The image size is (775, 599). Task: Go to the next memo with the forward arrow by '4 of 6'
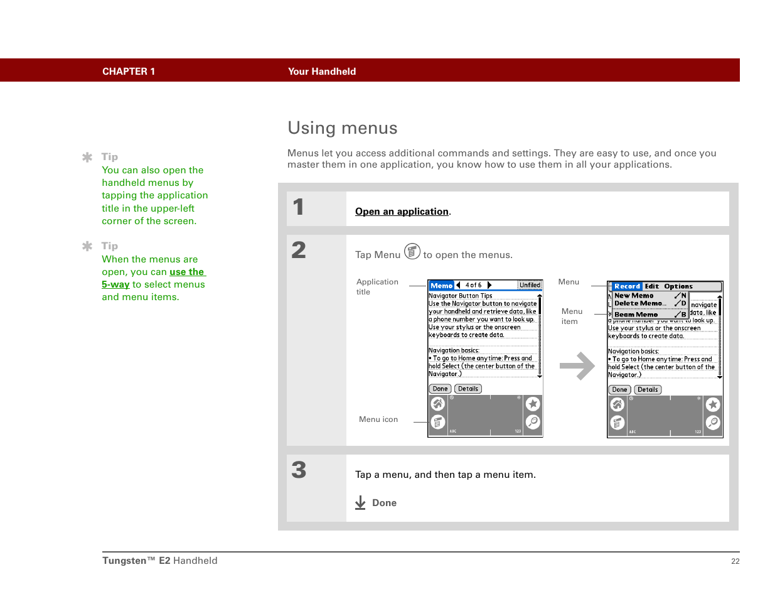pyautogui.click(x=489, y=285)
